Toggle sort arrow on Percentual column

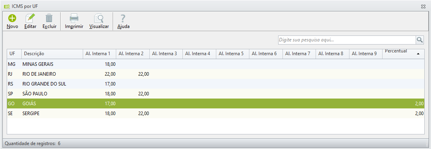418,54
